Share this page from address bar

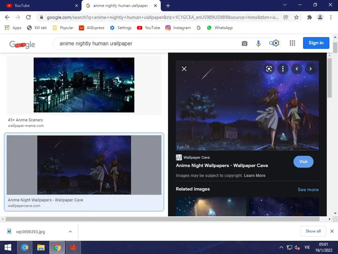(286, 17)
